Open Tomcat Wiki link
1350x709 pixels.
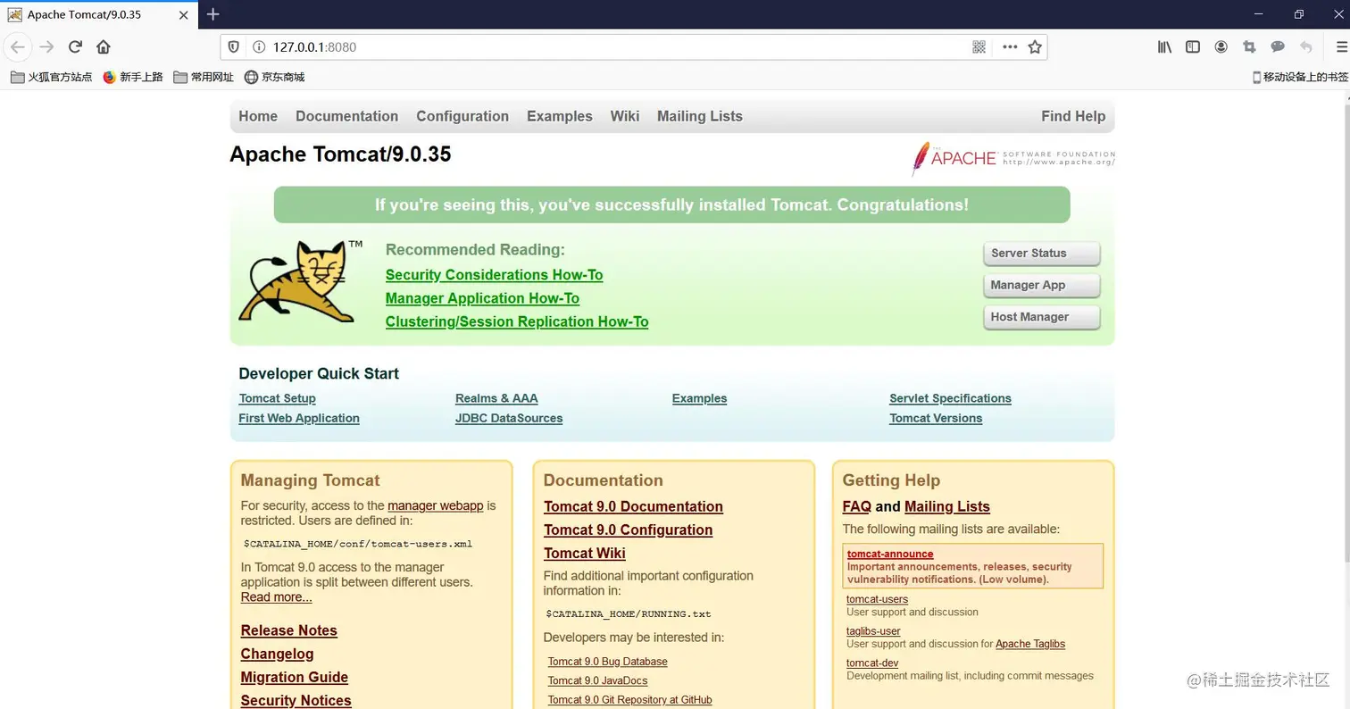[x=584, y=553]
